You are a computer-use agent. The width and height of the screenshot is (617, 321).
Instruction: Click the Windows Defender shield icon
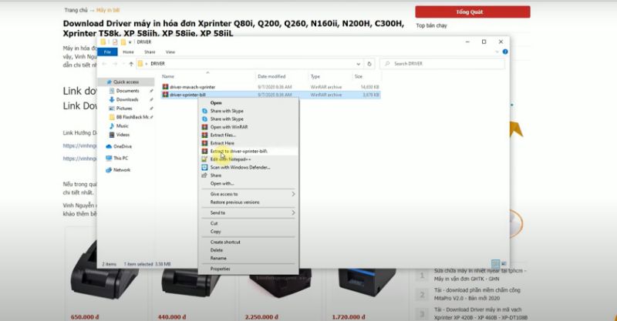pos(204,167)
